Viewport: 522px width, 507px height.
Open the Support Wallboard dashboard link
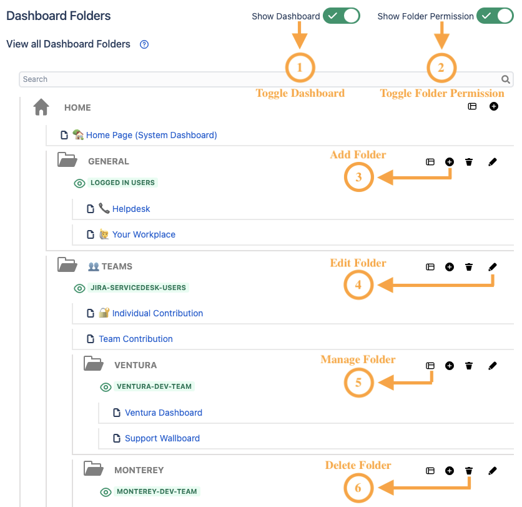(162, 438)
